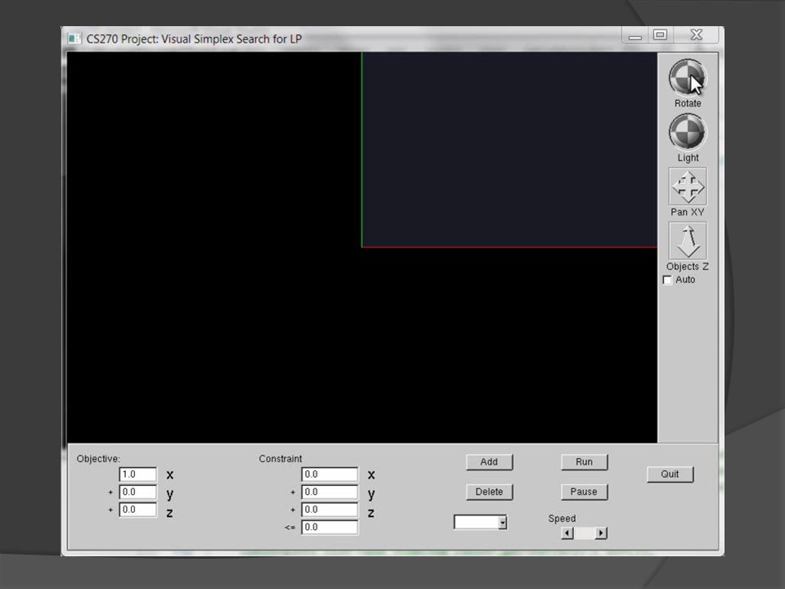Screen dimensions: 785x589
Task: Focus the Constraint <= bound field
Action: point(330,527)
